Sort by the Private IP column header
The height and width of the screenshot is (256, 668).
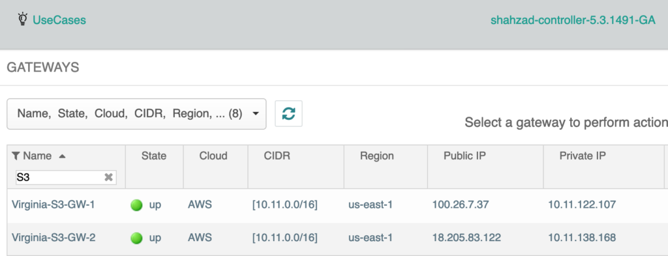pyautogui.click(x=583, y=156)
